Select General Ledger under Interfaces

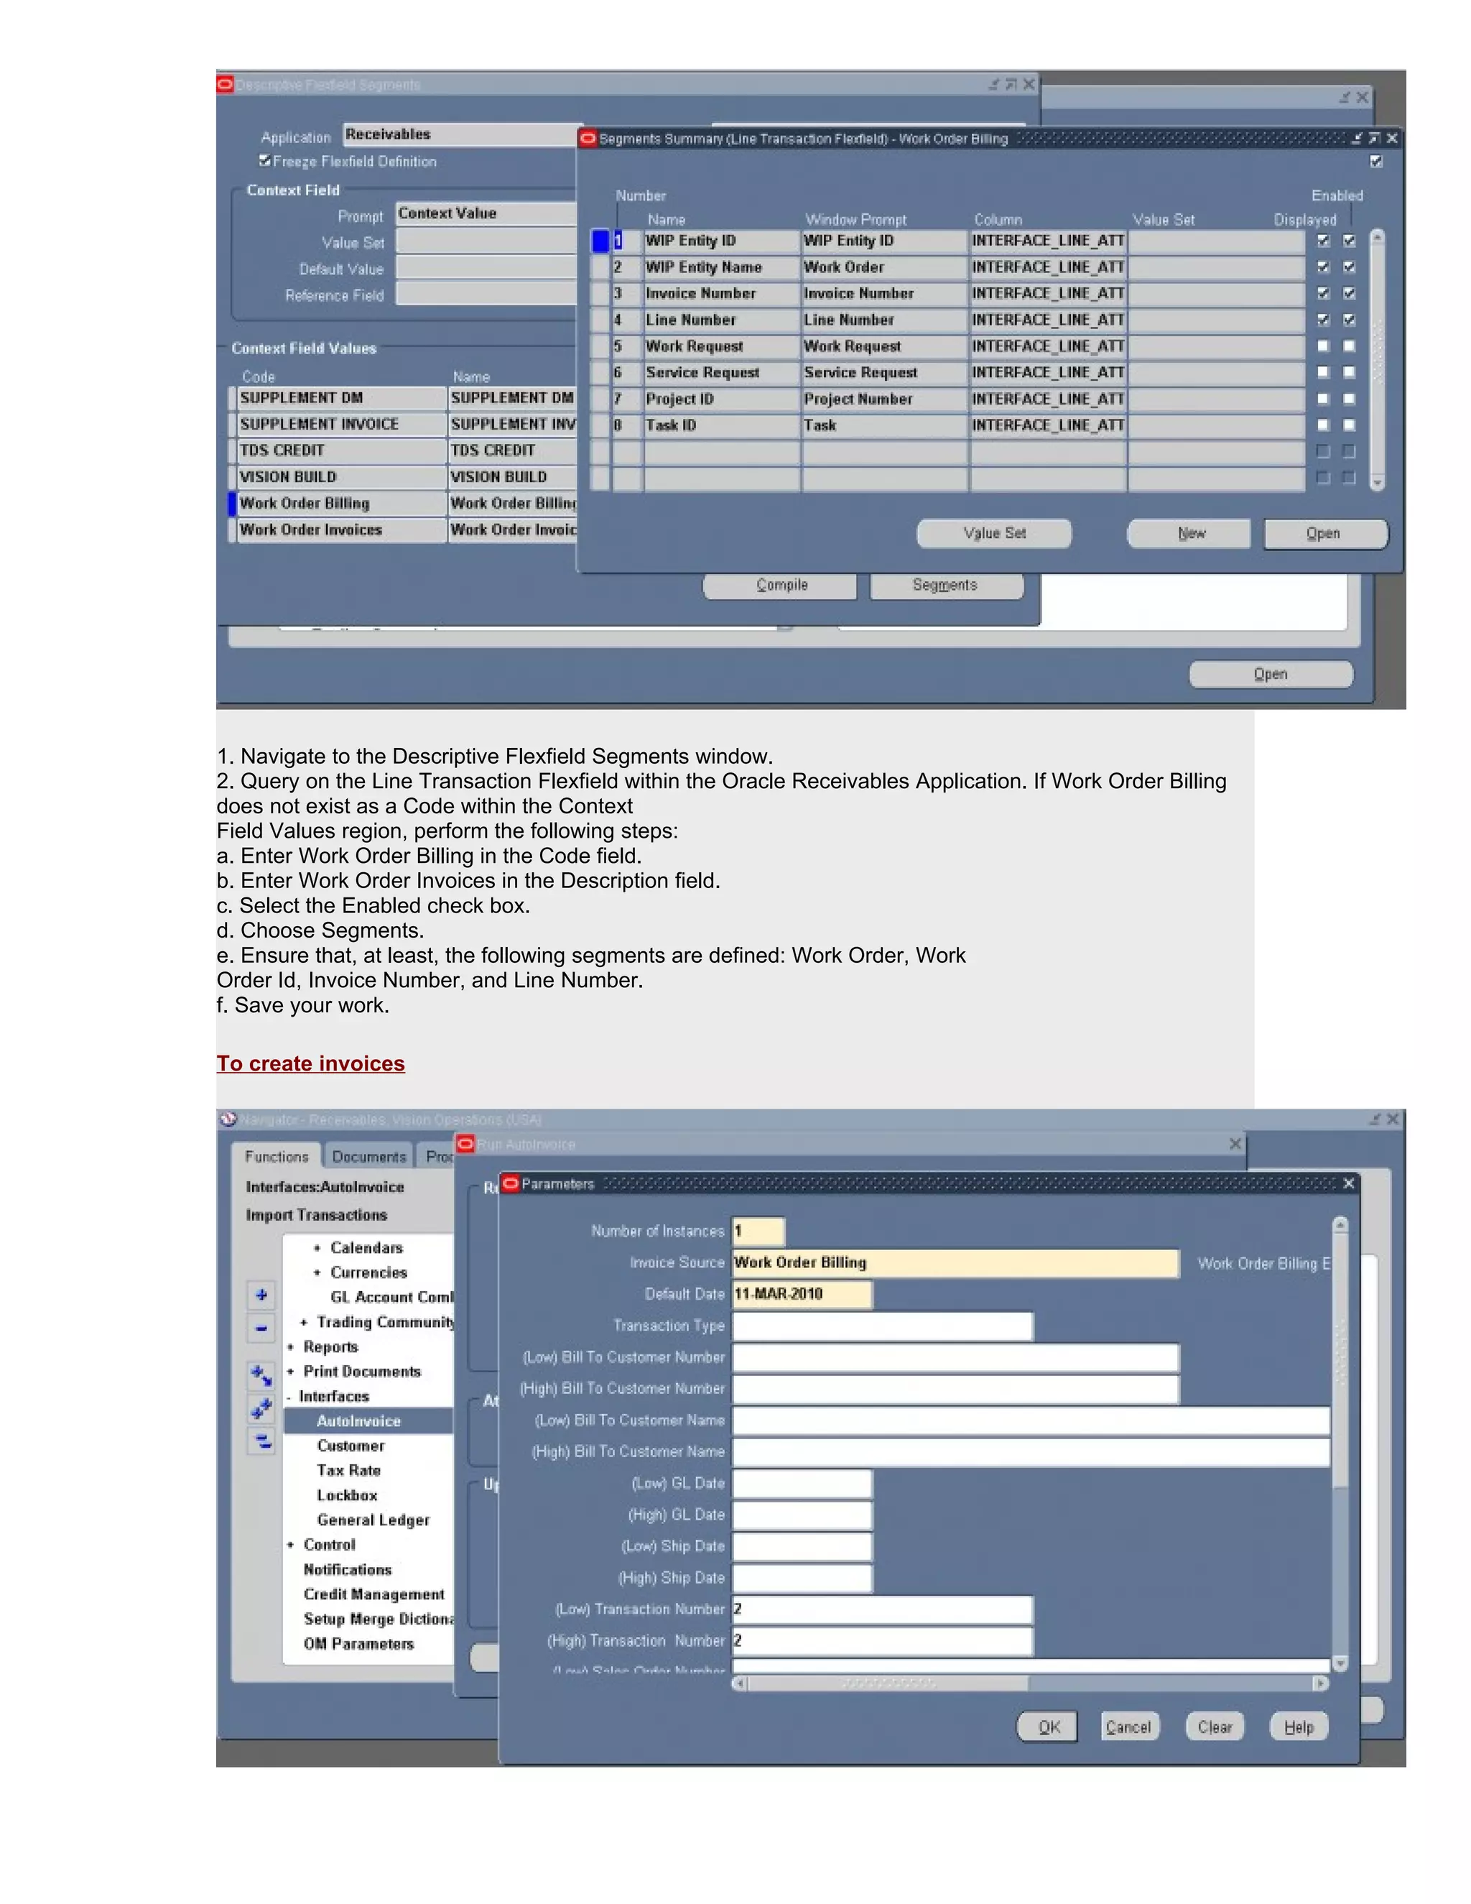click(373, 1520)
